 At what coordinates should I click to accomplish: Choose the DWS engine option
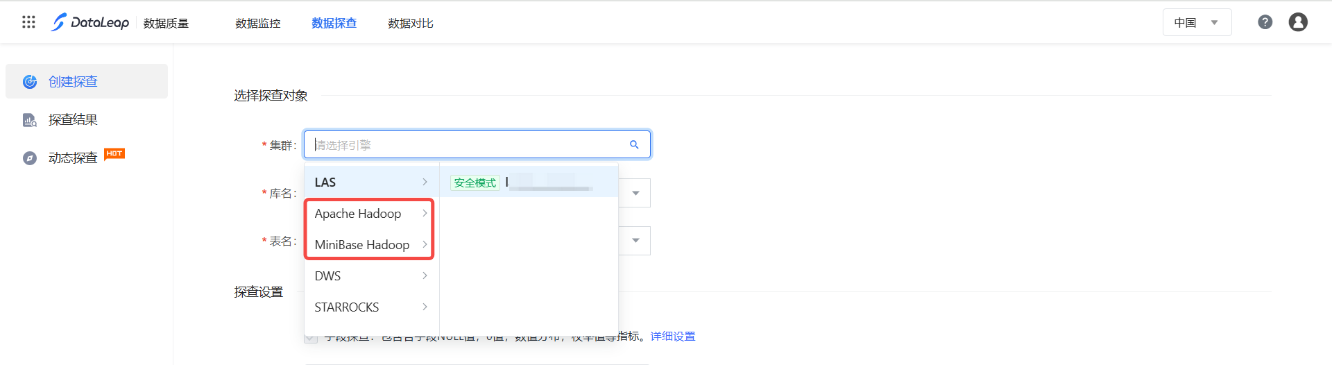click(372, 275)
